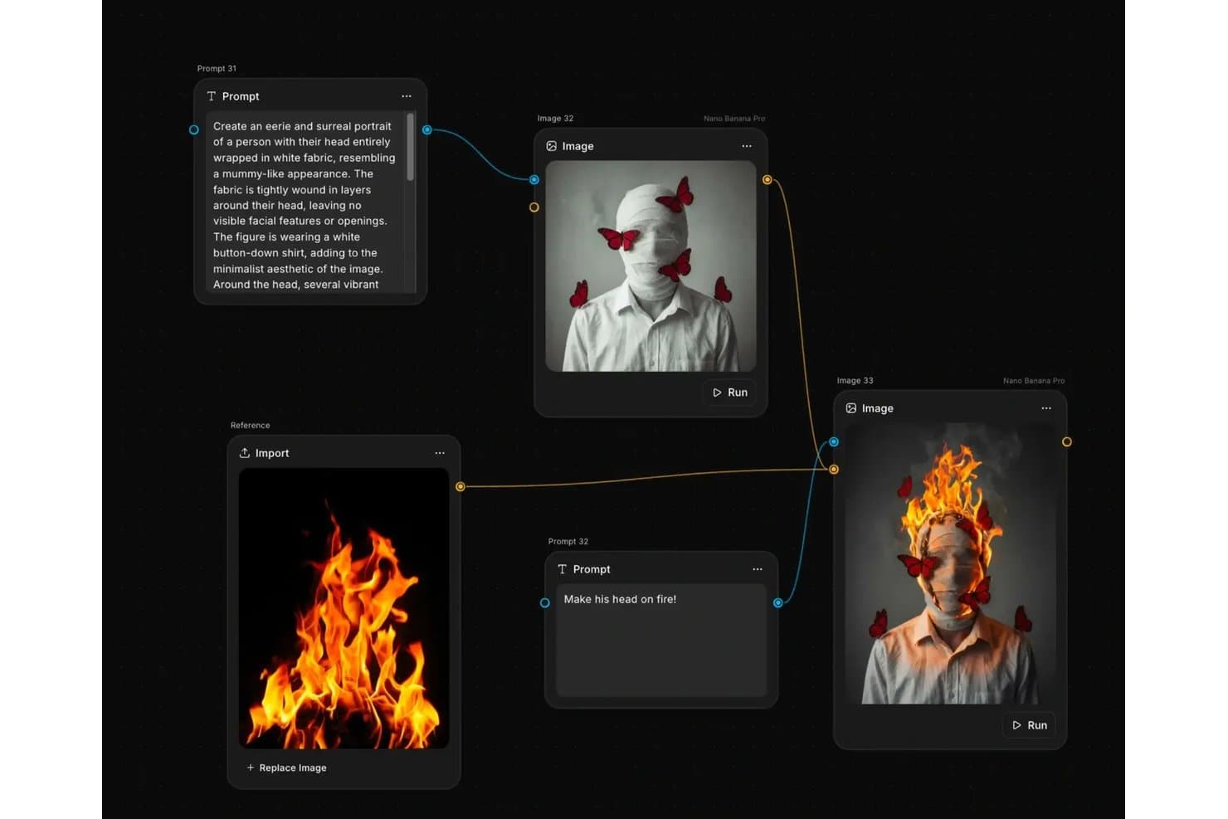
Task: Click the "Image 33" node label
Action: pyautogui.click(x=855, y=380)
